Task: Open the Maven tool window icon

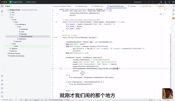Action: [x=173, y=14]
